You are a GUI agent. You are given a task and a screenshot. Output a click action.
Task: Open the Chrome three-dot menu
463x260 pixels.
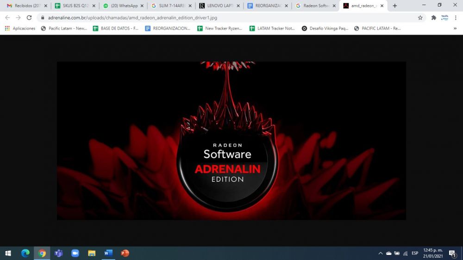point(456,18)
